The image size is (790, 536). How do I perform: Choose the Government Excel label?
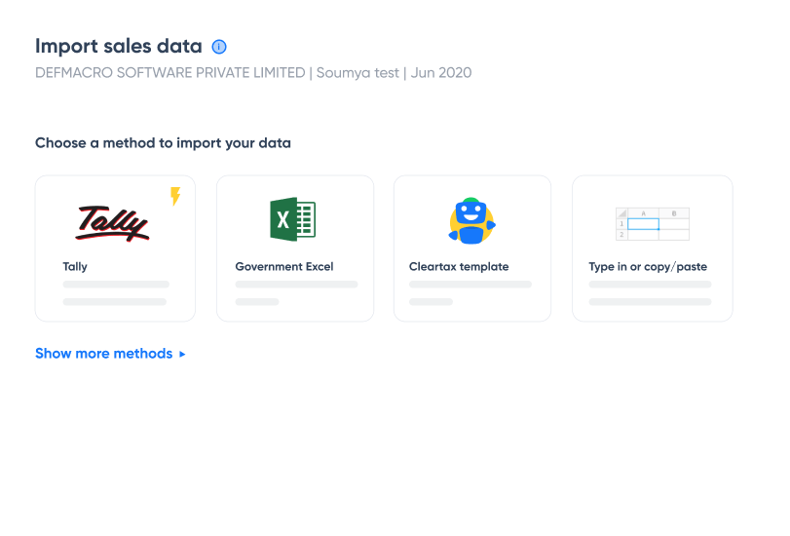(x=284, y=266)
